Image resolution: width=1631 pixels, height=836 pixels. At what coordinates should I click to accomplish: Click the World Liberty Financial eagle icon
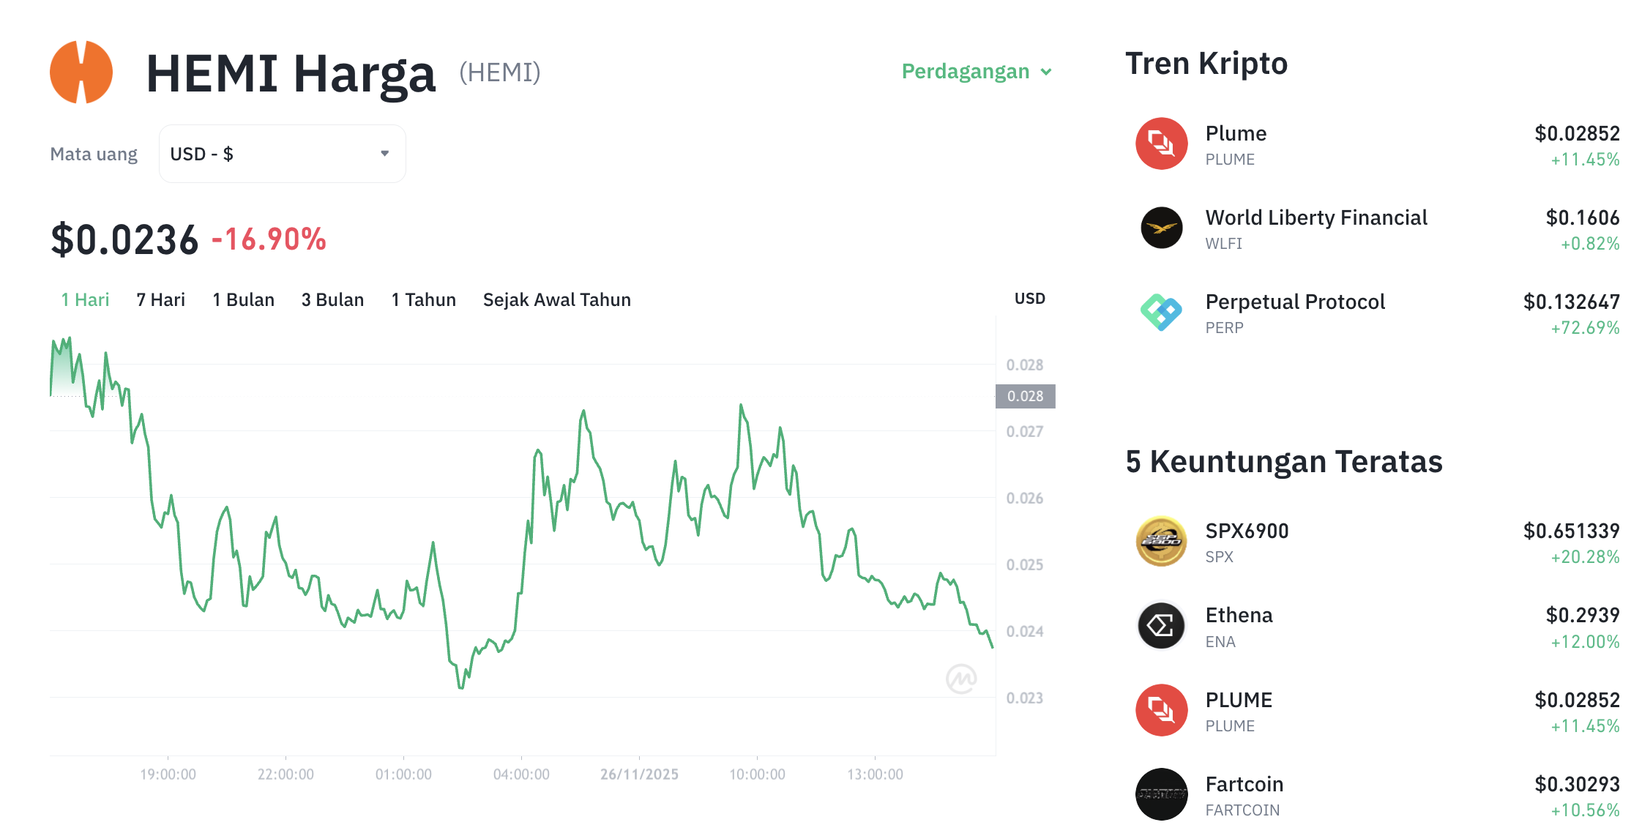click(x=1161, y=228)
